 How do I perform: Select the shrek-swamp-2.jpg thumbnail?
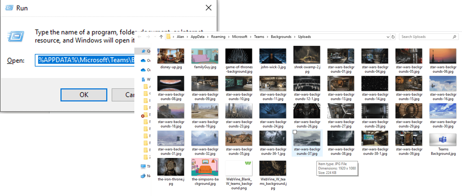(307, 55)
